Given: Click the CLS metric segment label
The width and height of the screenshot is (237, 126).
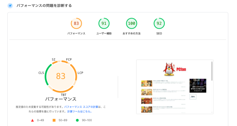Looking at the screenshot, I should click(x=41, y=73).
